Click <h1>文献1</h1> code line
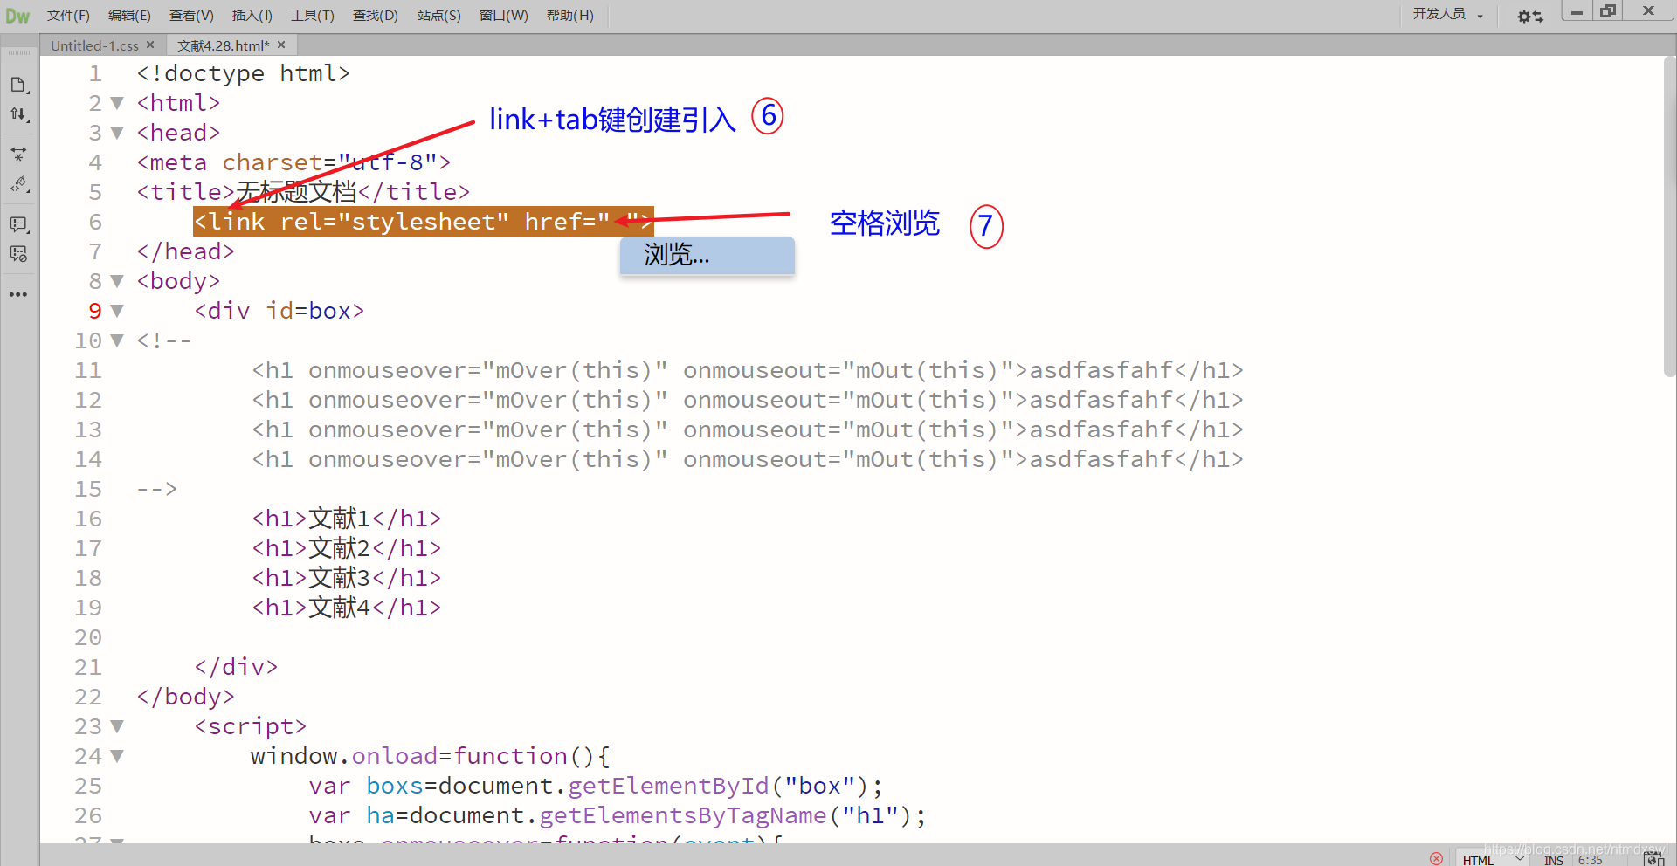This screenshot has width=1677, height=866. (346, 519)
